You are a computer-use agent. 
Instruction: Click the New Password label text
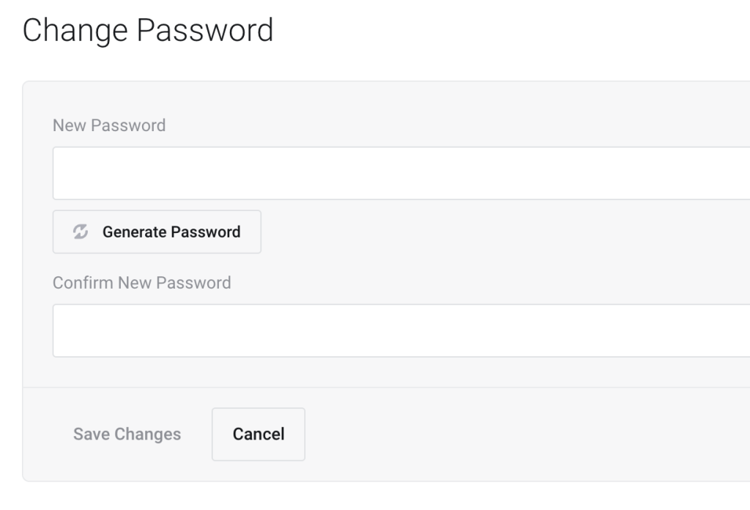click(109, 125)
